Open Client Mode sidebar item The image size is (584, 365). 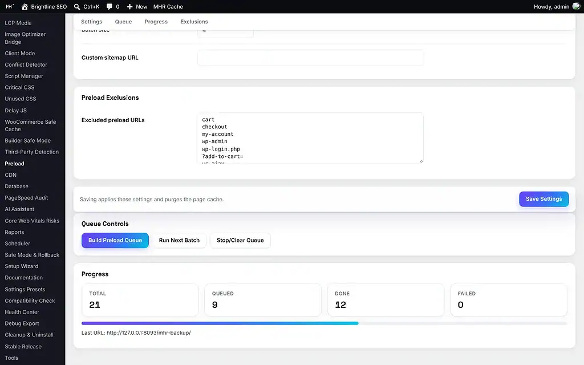(x=20, y=53)
